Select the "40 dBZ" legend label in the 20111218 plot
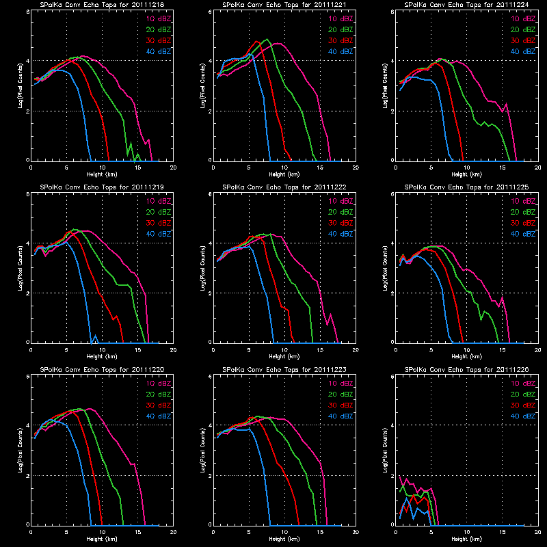 (x=159, y=52)
